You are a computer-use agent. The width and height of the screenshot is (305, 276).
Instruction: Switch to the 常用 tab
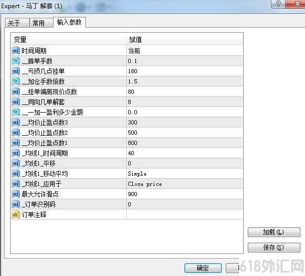(41, 23)
